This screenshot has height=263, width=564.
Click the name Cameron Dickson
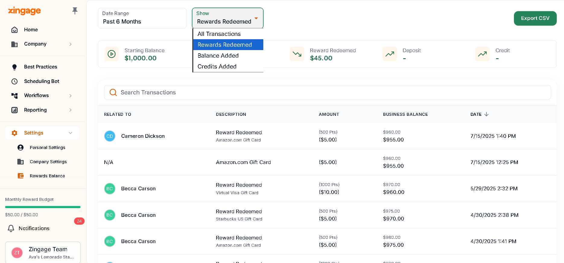point(143,136)
